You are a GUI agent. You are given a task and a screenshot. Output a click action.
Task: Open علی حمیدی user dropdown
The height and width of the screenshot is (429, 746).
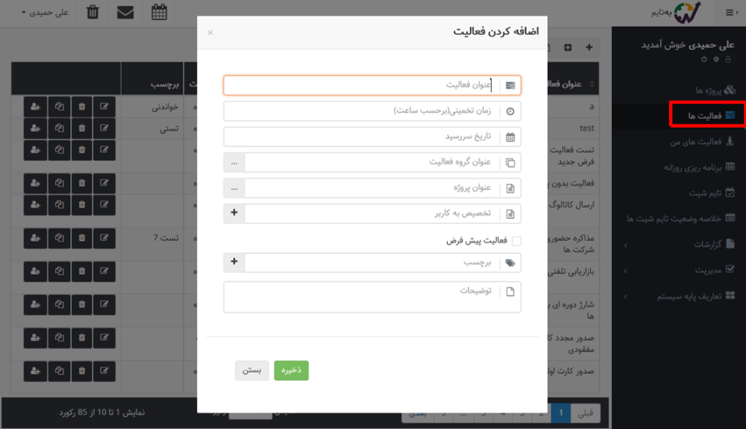point(45,13)
